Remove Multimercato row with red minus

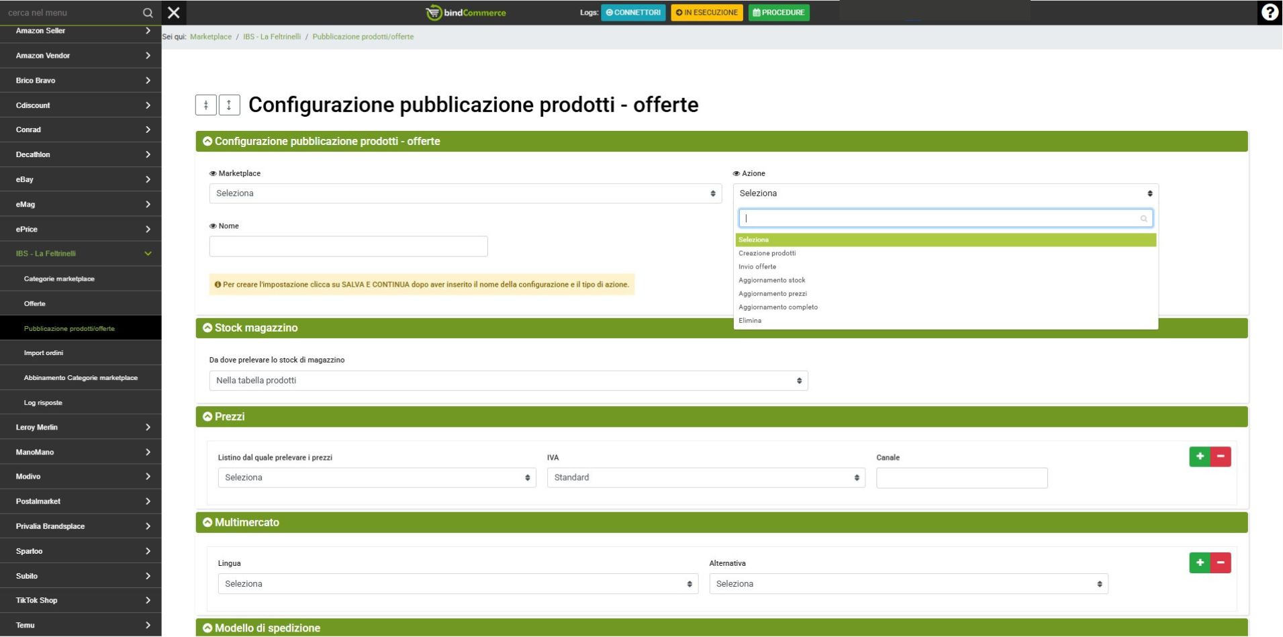click(1221, 562)
